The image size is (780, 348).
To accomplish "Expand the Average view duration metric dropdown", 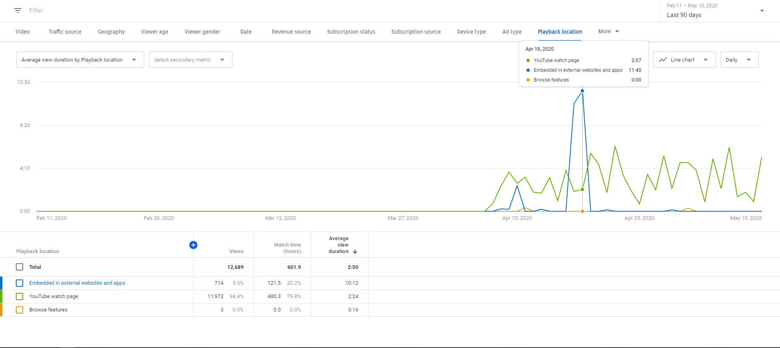I will 80,60.
